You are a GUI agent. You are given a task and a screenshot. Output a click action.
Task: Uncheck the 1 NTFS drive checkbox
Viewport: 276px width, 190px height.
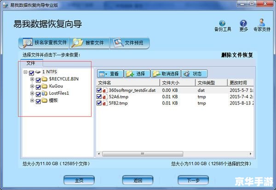pos(31,73)
